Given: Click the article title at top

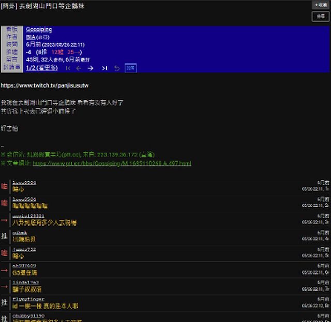Looking at the screenshot, I should [42, 6].
